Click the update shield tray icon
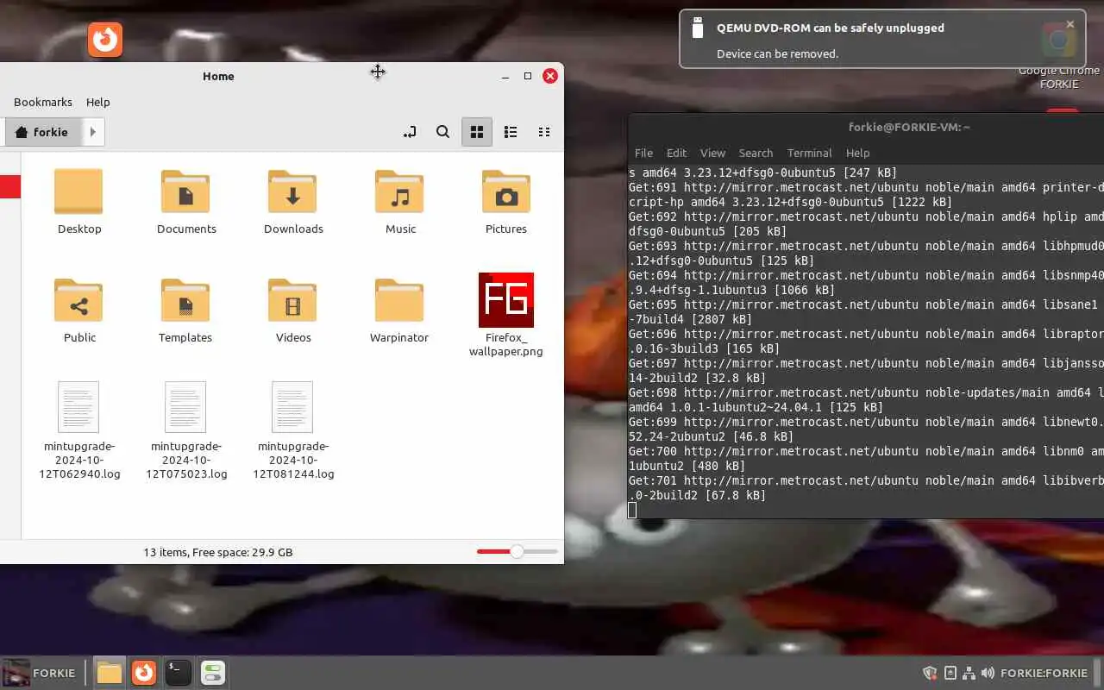This screenshot has width=1104, height=690. [x=930, y=673]
